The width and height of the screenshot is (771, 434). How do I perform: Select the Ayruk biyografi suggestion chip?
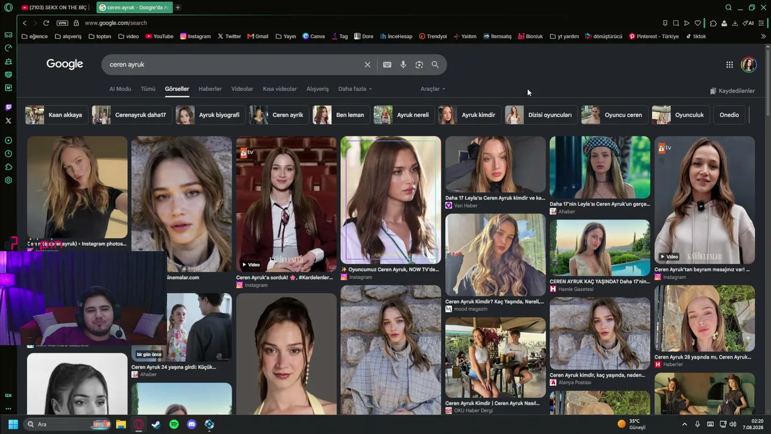pos(210,115)
